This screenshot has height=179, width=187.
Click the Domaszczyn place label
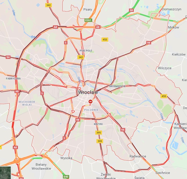coord(172,9)
